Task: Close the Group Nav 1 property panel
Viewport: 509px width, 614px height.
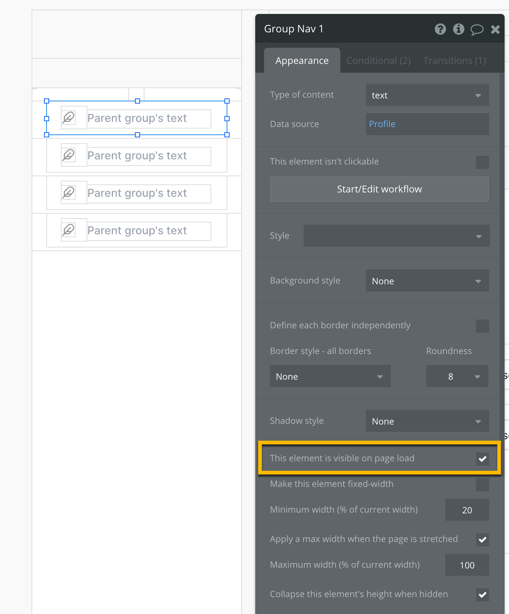Action: pos(495,29)
